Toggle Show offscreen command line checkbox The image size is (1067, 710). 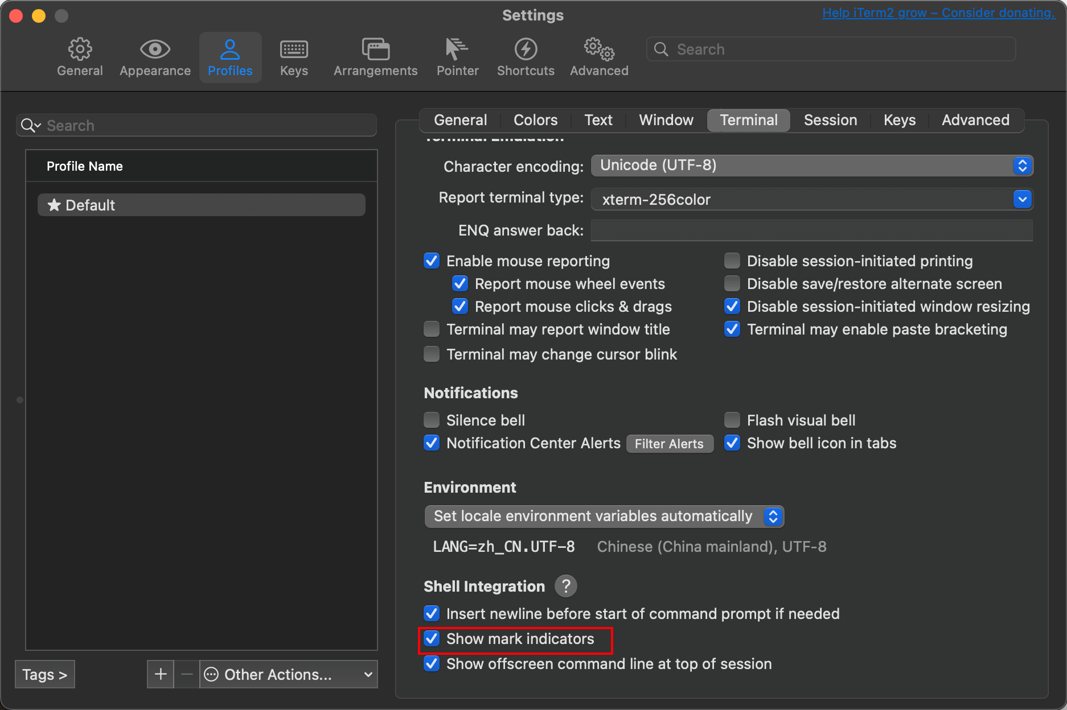[432, 664]
